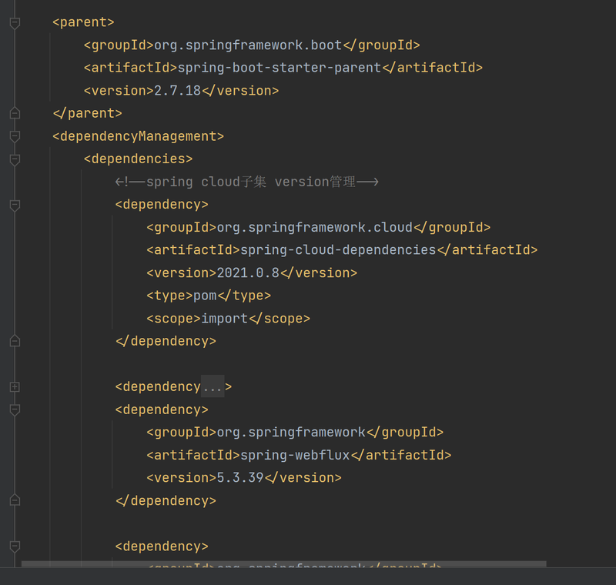Collapse the spring-webflux dependency block

[x=14, y=409]
